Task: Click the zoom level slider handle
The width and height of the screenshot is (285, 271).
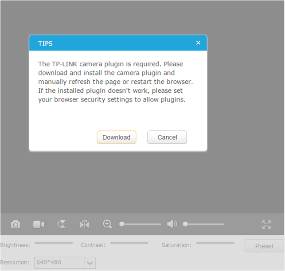Action: coord(122,224)
